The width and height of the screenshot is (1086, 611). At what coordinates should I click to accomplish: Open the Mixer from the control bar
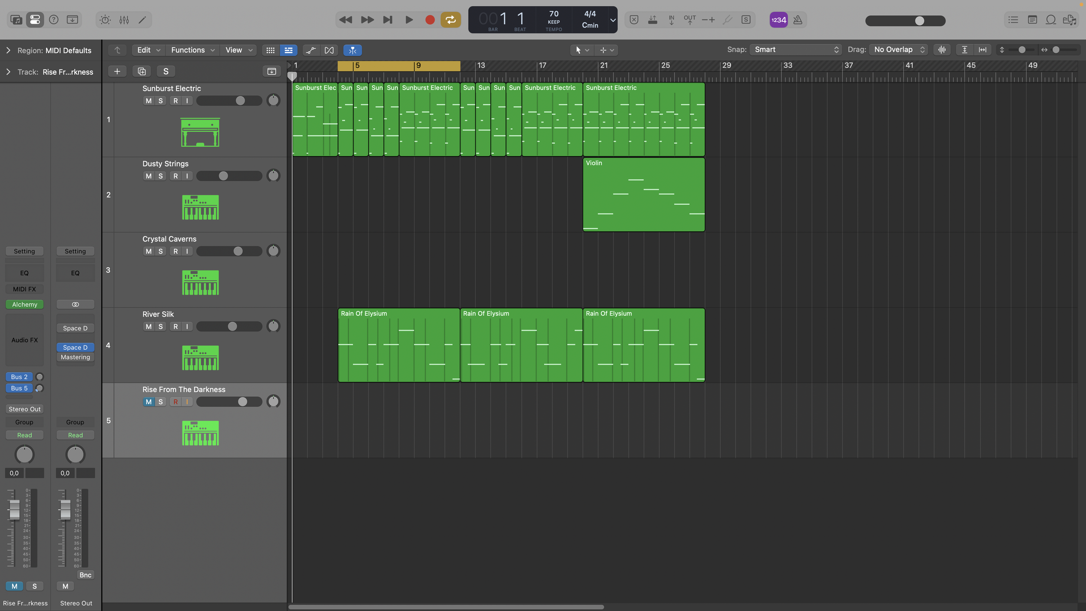pyautogui.click(x=124, y=20)
